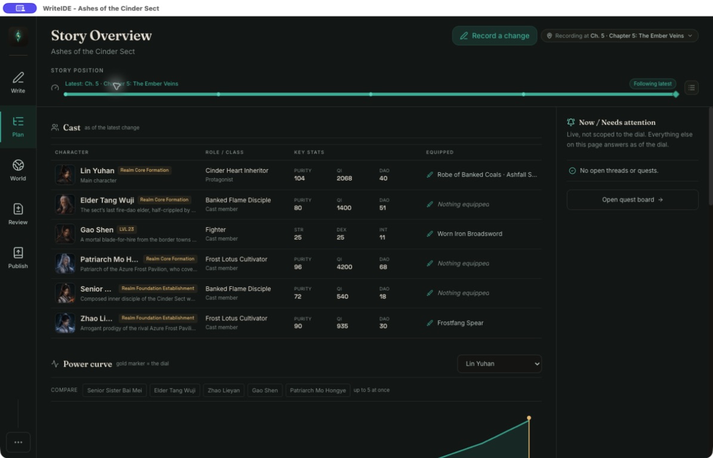Viewport: 713px width, 458px height.
Task: Click the Realm Core Formation badge beside Lin Yuhan
Action: click(144, 171)
